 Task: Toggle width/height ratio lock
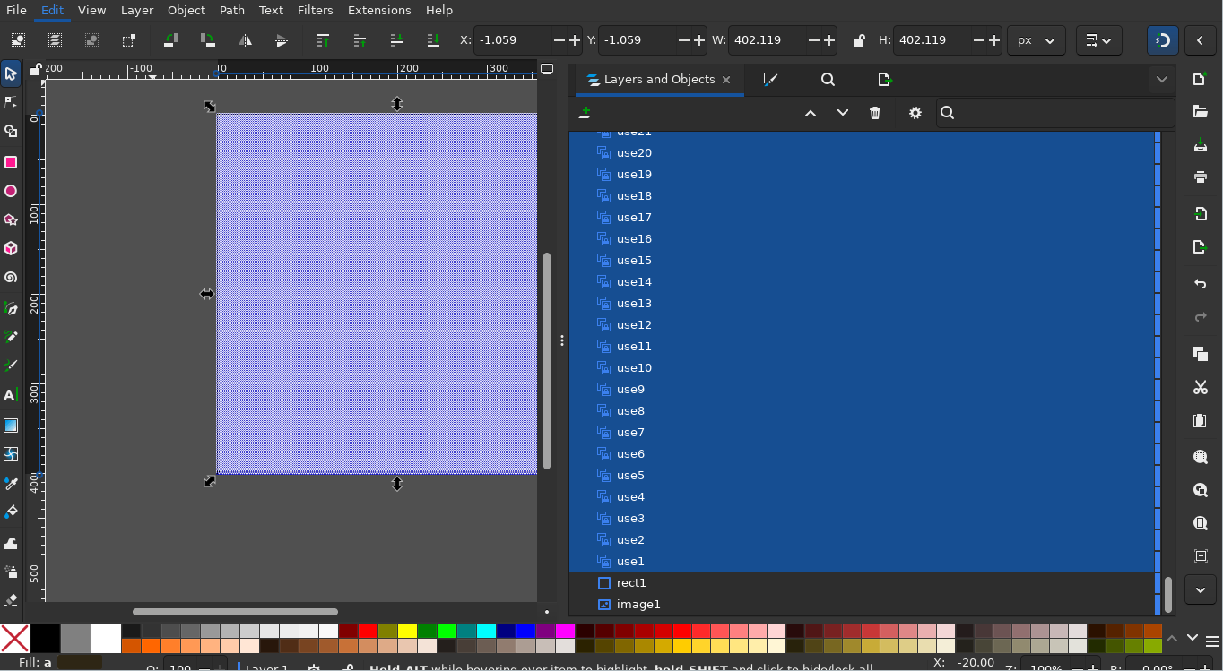(x=859, y=40)
